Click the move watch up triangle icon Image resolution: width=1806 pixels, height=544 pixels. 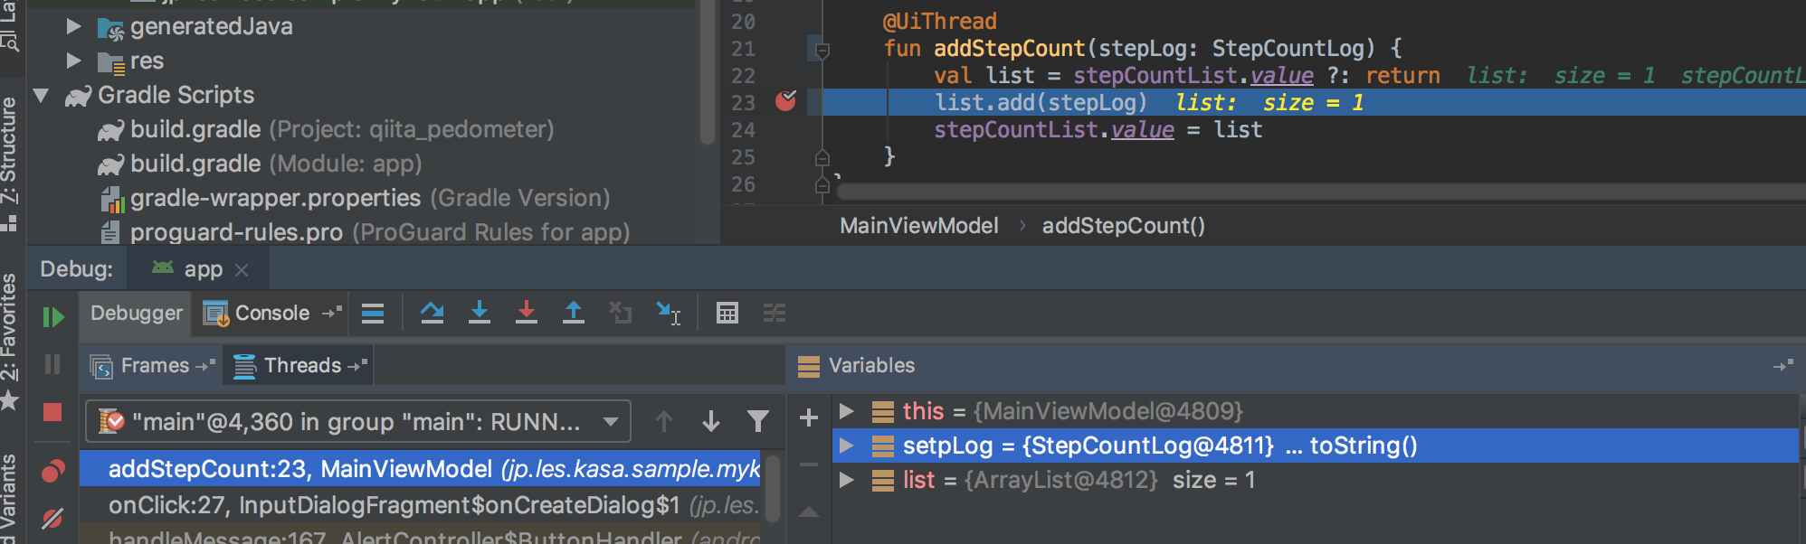click(809, 511)
